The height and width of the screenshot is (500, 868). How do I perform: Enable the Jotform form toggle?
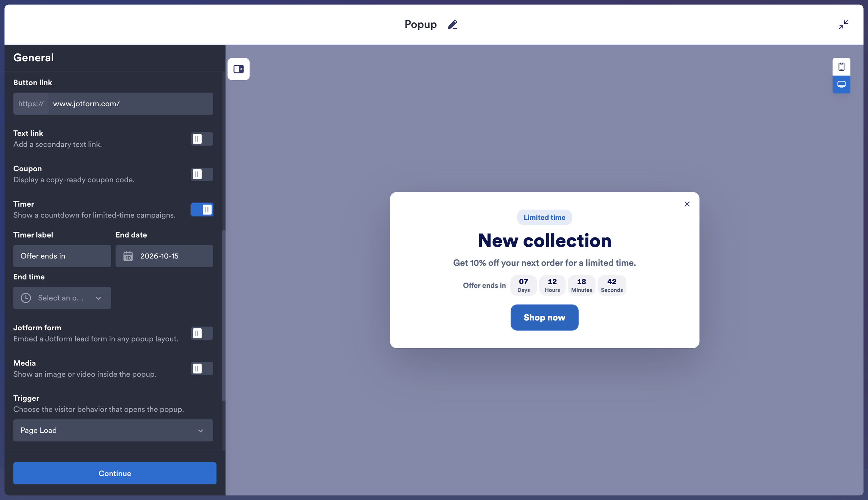(x=202, y=333)
